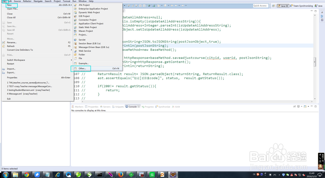The height and width of the screenshot is (178, 325).
Task: Open Chrome from the taskbar
Action: [x=27, y=175]
